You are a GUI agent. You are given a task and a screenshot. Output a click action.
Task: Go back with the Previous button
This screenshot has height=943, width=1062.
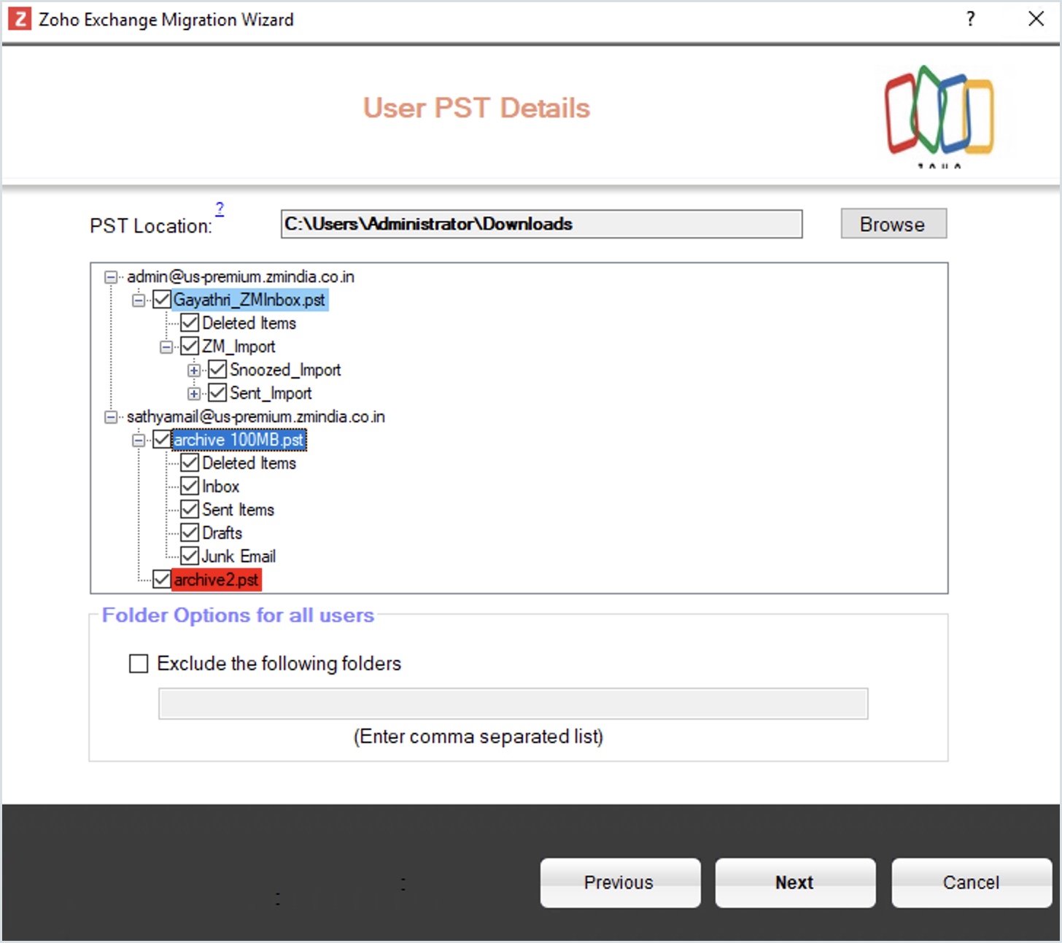(620, 883)
